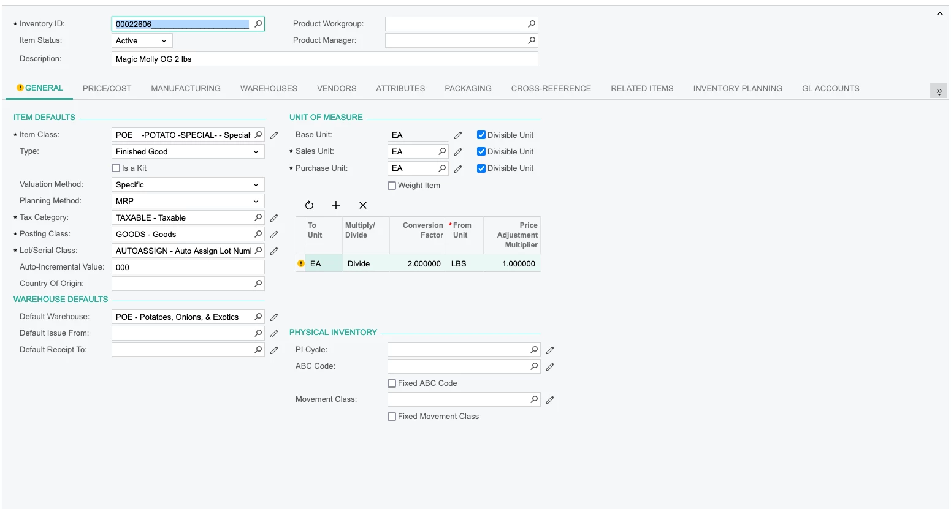951x509 pixels.
Task: Click the Auto-Incremental Value field
Action: (x=188, y=267)
